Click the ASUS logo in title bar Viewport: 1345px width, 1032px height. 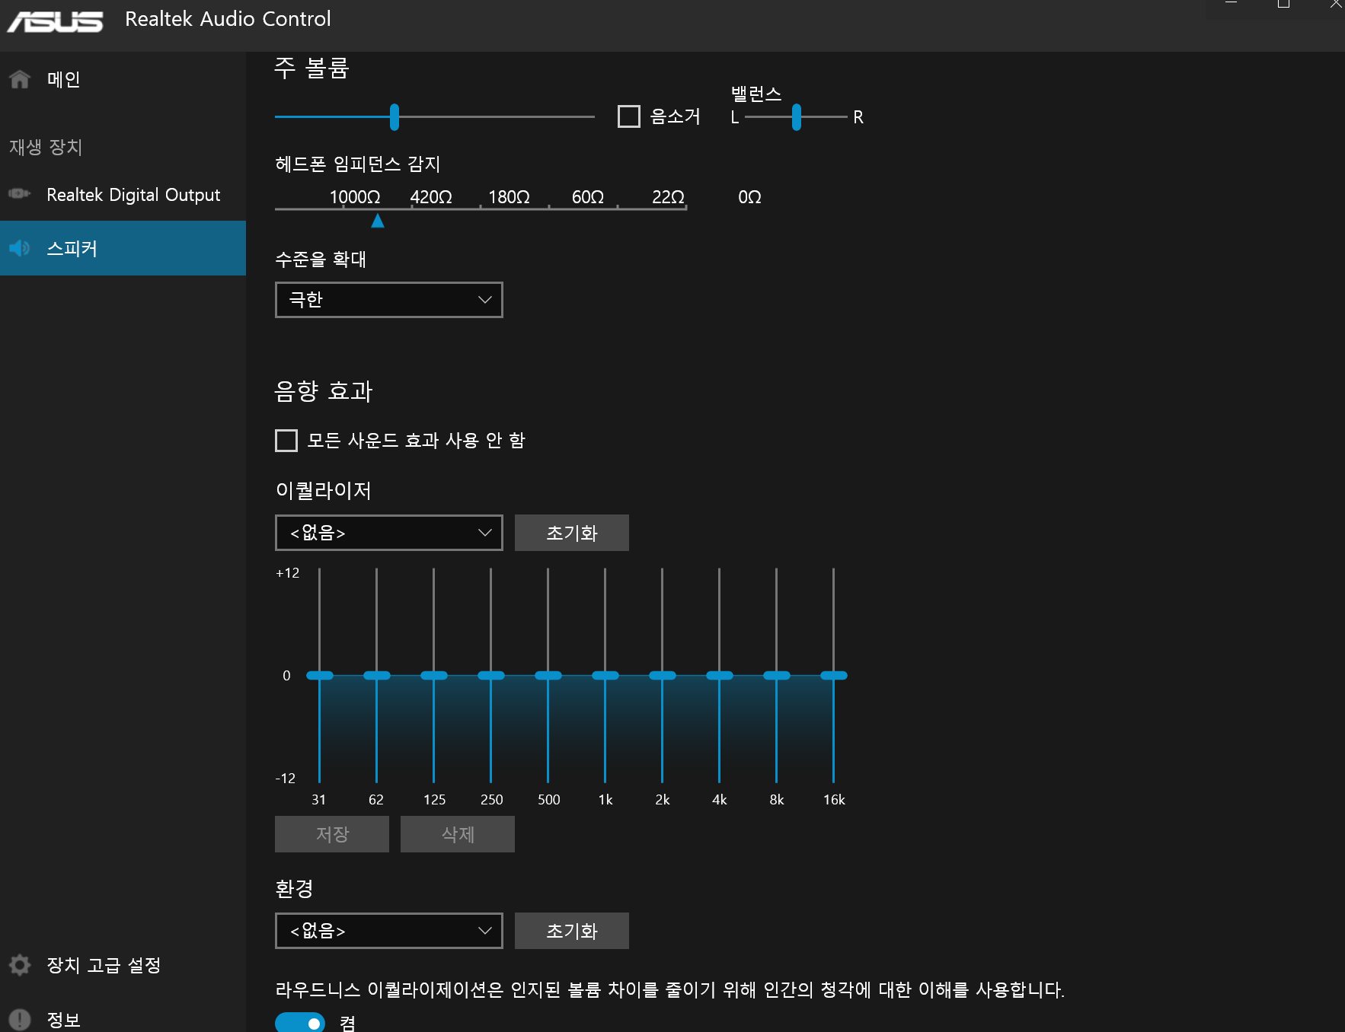tap(55, 21)
